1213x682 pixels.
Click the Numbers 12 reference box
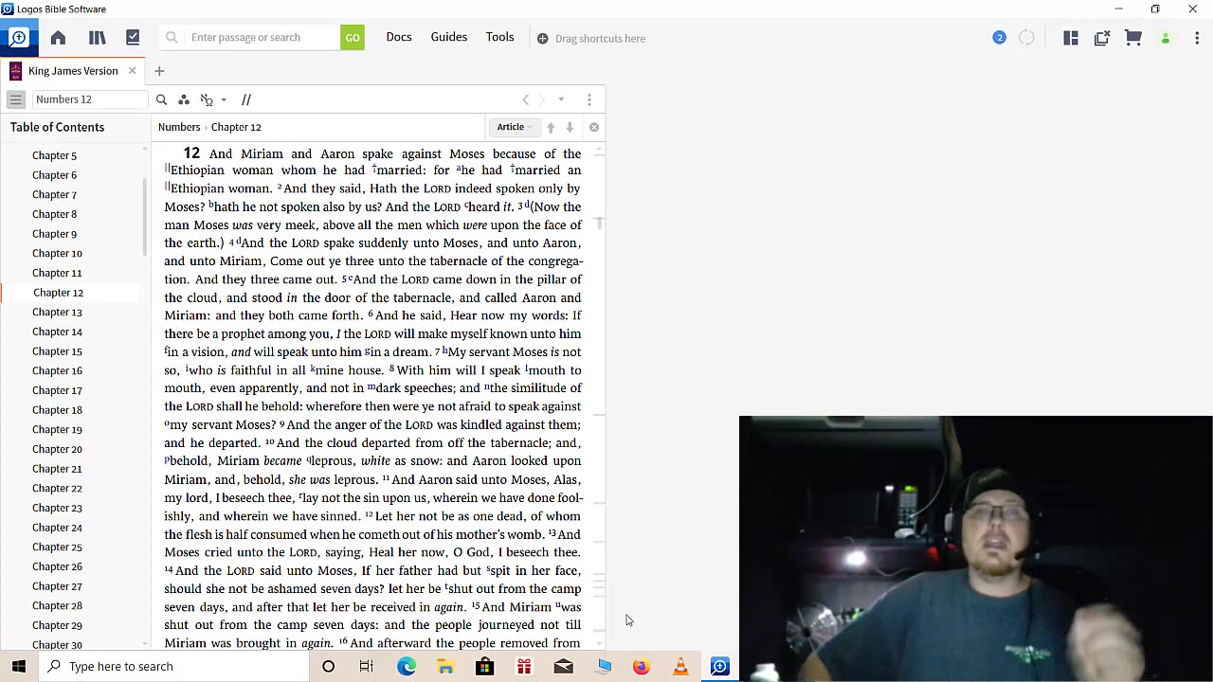(x=90, y=99)
